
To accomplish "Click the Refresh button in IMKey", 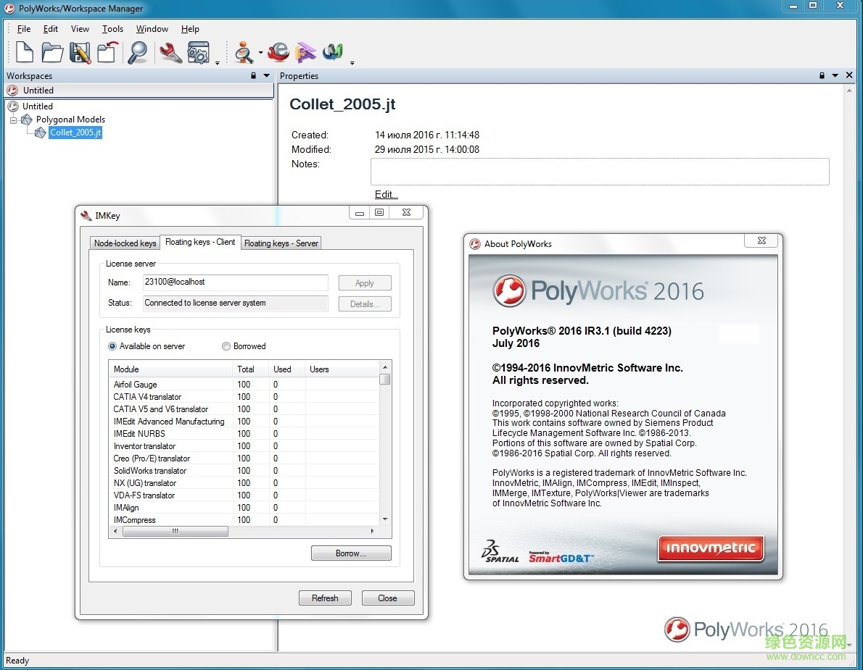I will pos(325,598).
